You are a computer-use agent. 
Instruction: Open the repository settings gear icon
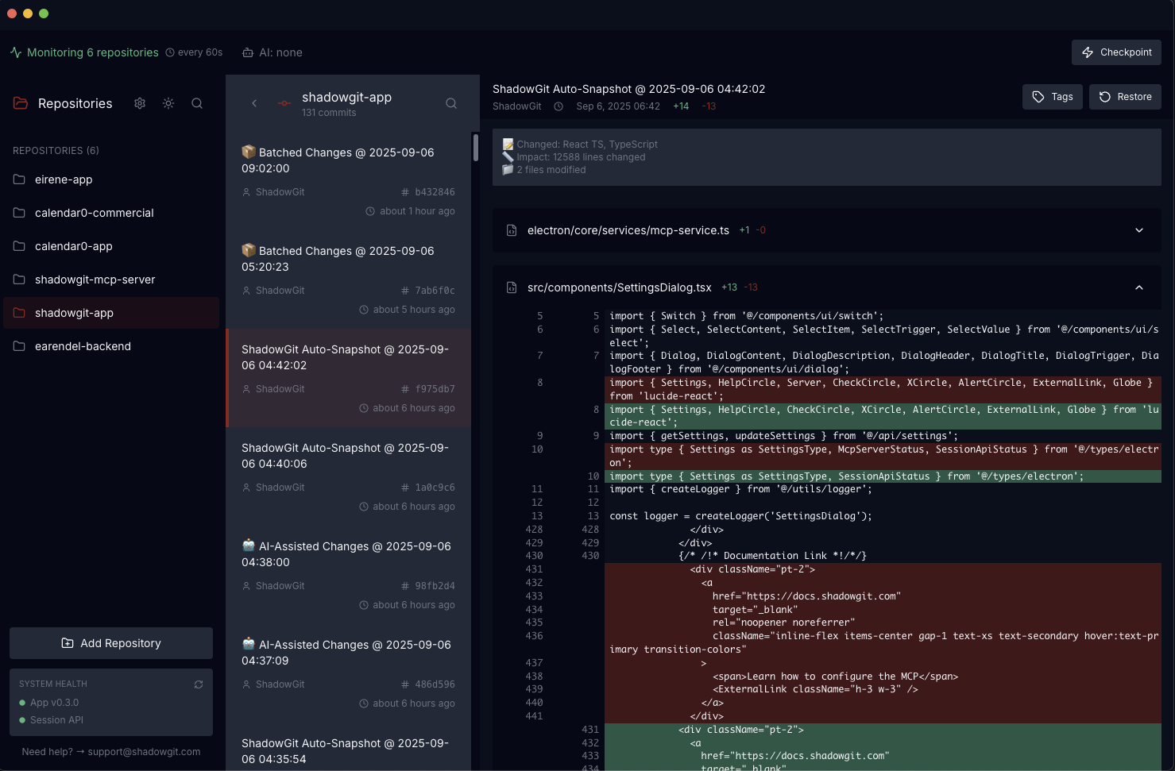140,103
